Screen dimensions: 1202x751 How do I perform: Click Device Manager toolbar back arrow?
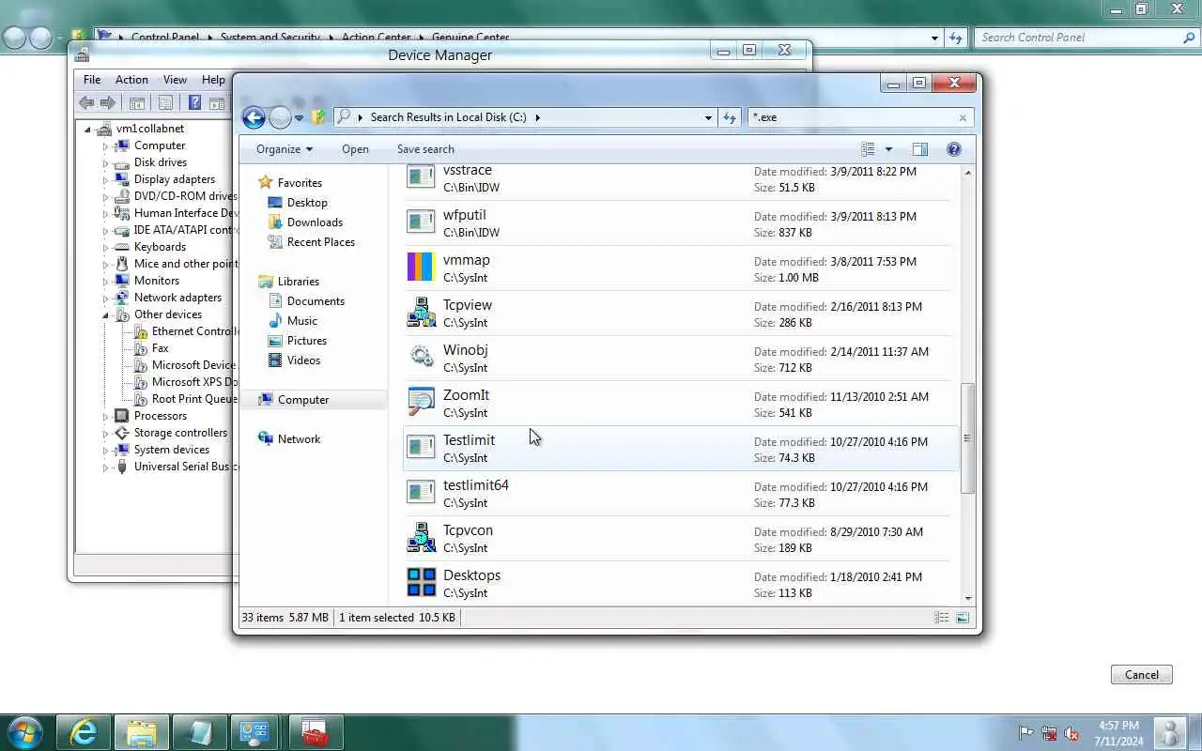coord(86,103)
